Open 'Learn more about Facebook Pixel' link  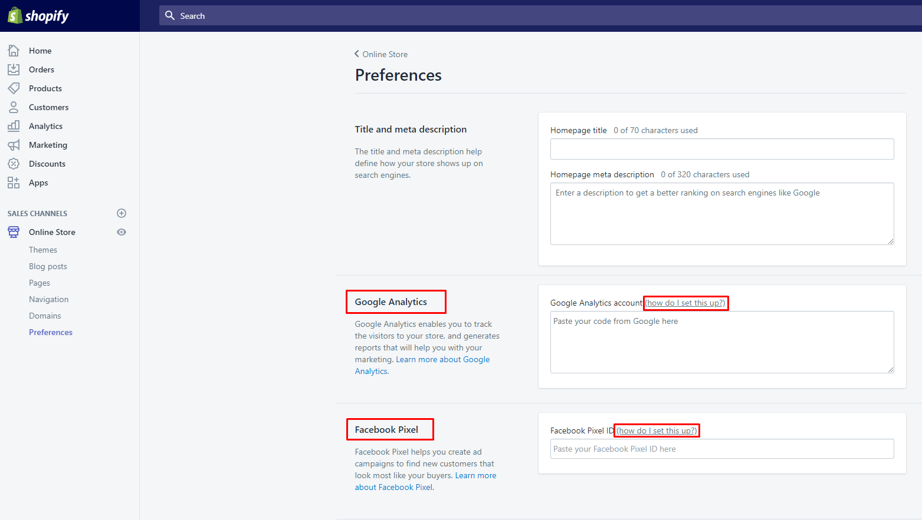click(x=425, y=481)
